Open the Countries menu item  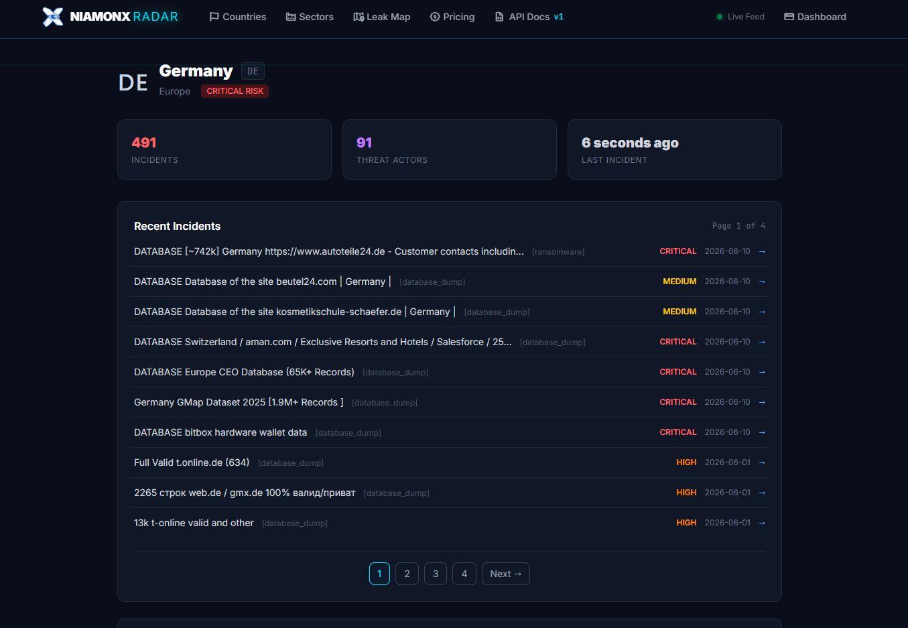pyautogui.click(x=238, y=17)
